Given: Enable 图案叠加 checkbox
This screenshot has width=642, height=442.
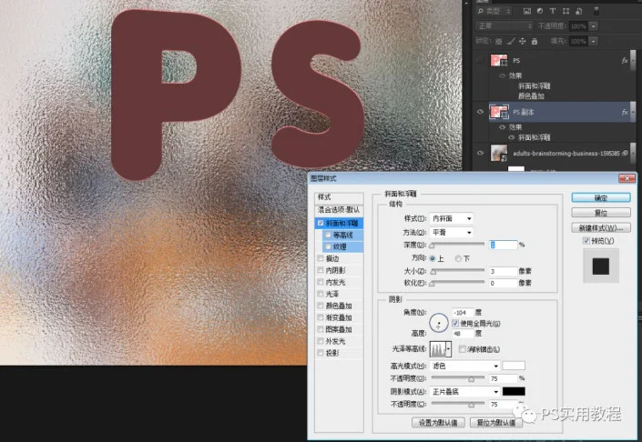Looking at the screenshot, I should [x=321, y=329].
